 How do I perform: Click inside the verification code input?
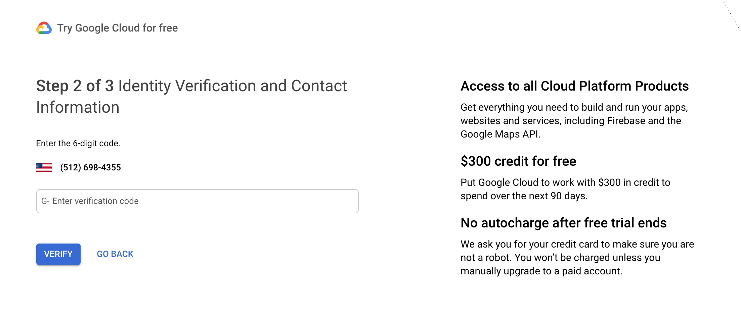click(x=197, y=201)
